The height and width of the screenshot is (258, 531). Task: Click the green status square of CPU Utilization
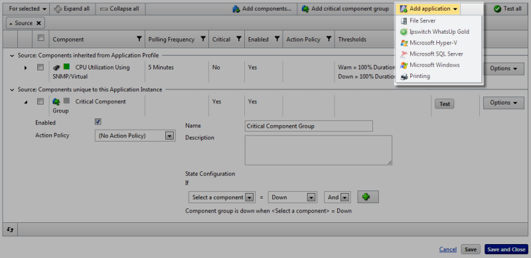coord(66,67)
